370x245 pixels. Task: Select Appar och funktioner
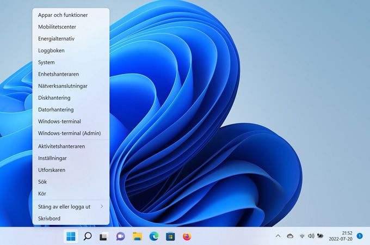(x=71, y=15)
